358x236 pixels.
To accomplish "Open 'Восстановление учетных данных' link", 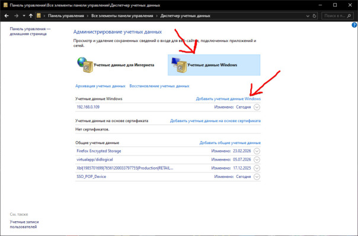I will coord(159,86).
